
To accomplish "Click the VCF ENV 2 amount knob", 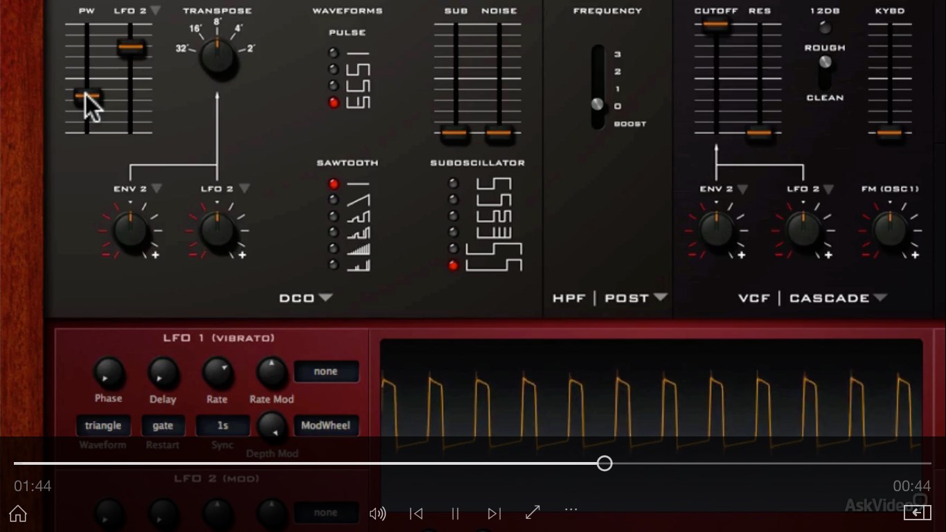I will (716, 230).
